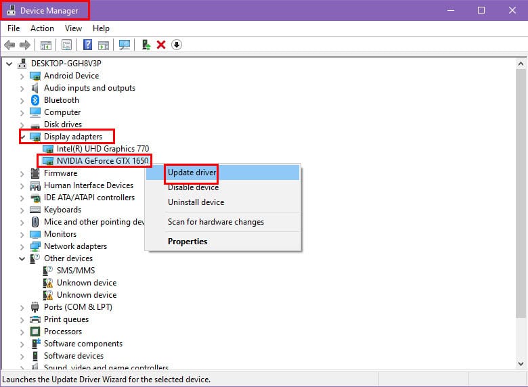Open the Help menu
Viewport: 528px width, 387px height.
pyautogui.click(x=101, y=28)
